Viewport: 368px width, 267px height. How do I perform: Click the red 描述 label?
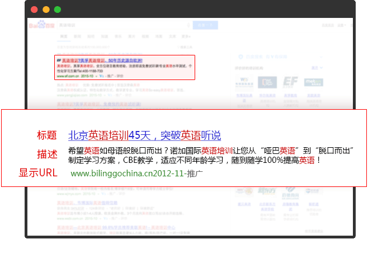(x=47, y=154)
